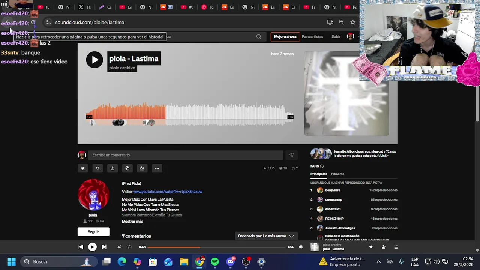This screenshot has width=480, height=270.
Task: Skip to previous track in bottom player
Action: 81,247
